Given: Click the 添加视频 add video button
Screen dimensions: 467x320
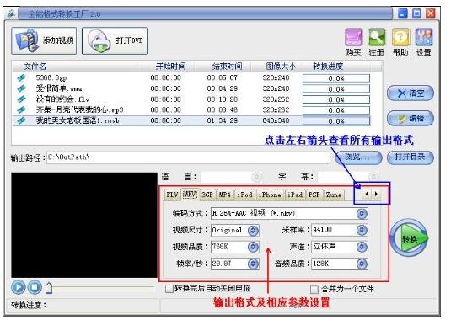Looking at the screenshot, I should coord(44,40).
